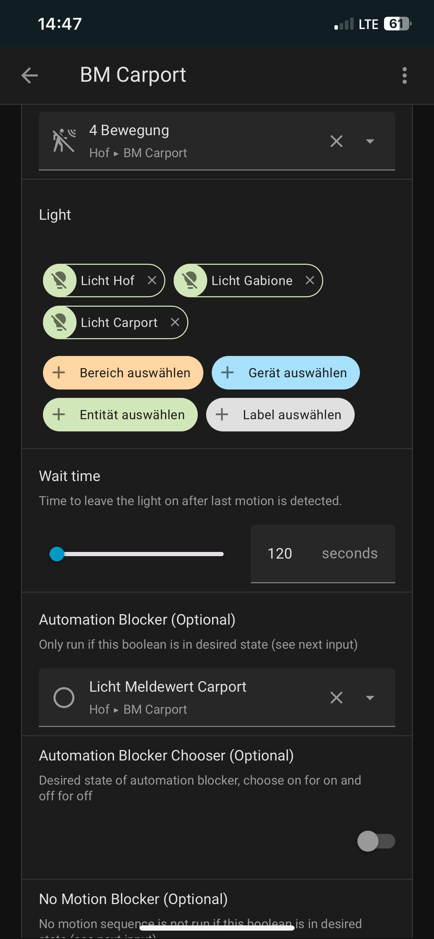Tap the Bereich auswählen button
This screenshot has width=434, height=939.
coord(123,372)
